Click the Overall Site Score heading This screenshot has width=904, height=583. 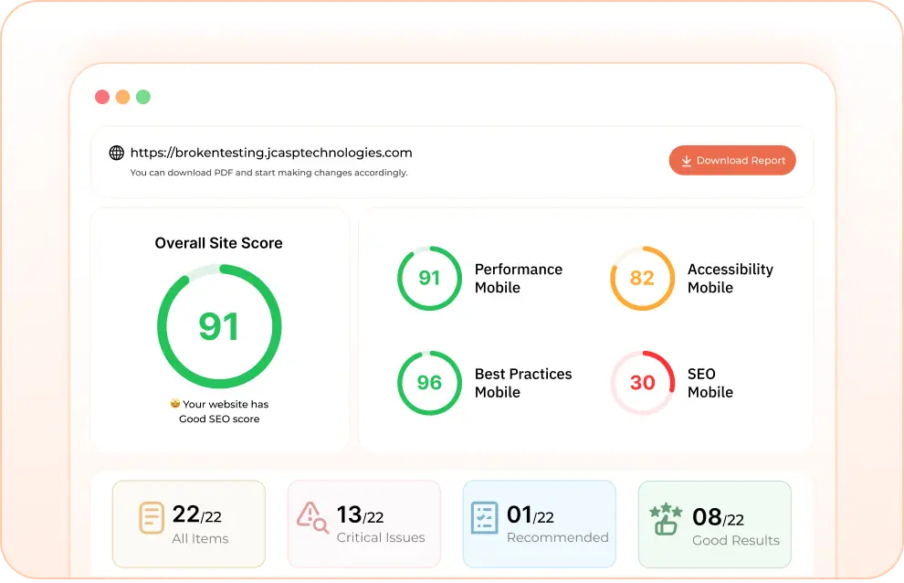click(x=219, y=243)
